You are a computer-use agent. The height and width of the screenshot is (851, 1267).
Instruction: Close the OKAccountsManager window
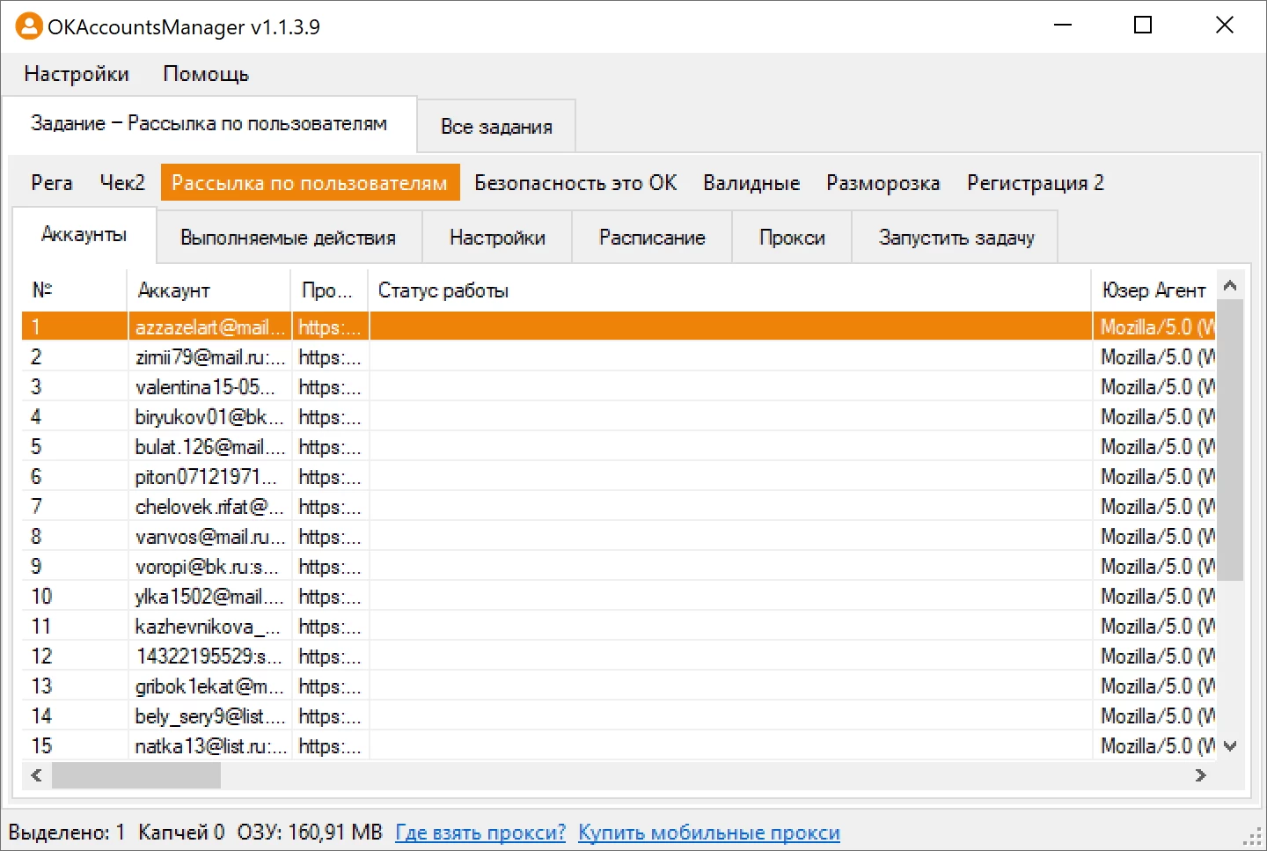[1225, 26]
